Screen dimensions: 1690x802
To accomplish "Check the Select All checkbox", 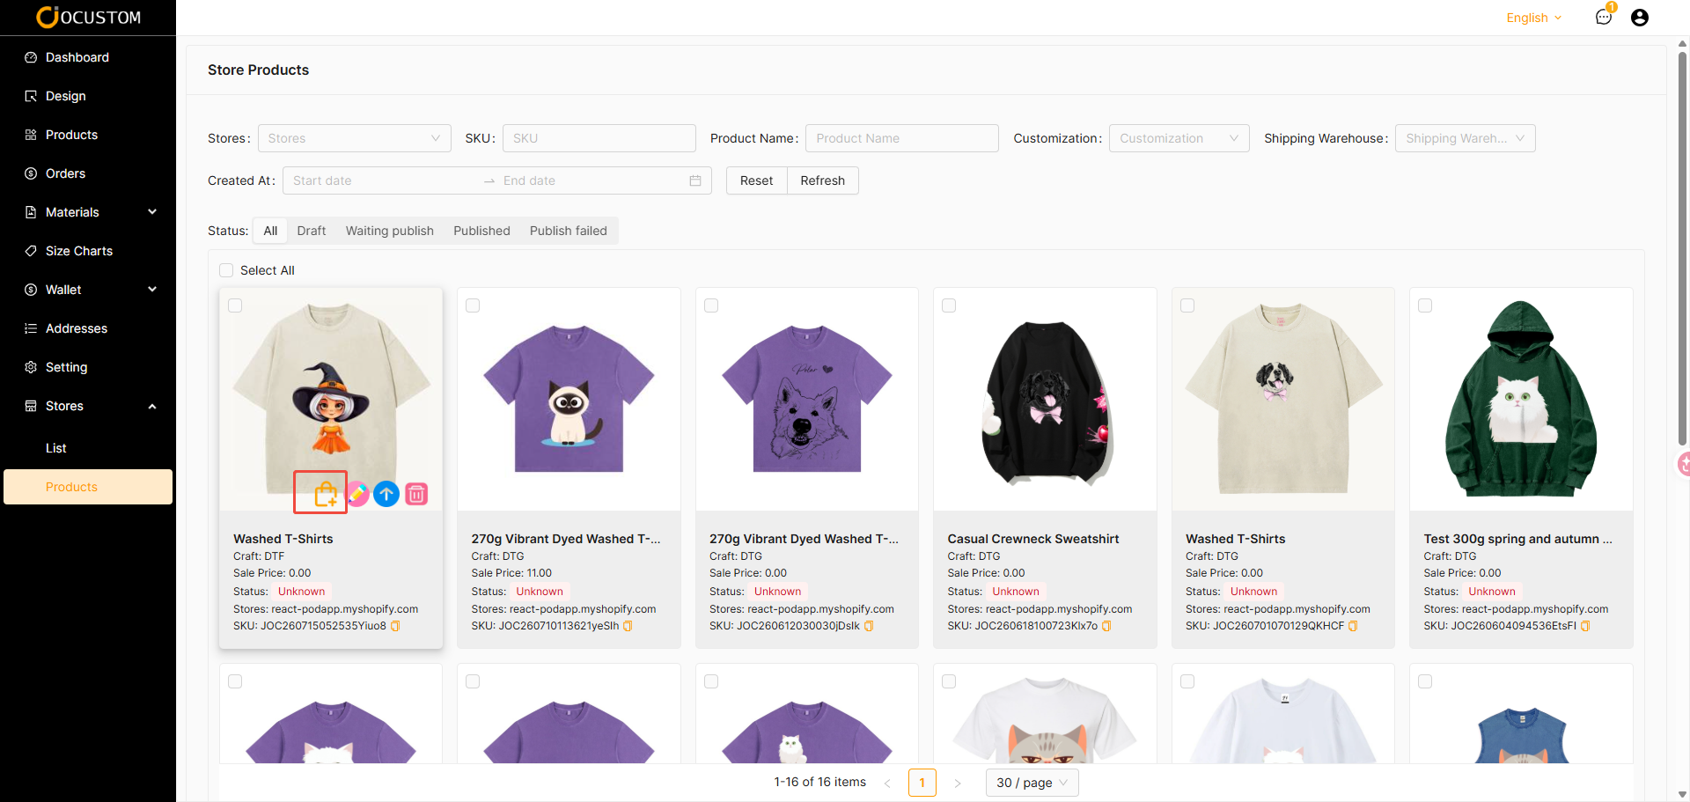I will click(x=226, y=270).
